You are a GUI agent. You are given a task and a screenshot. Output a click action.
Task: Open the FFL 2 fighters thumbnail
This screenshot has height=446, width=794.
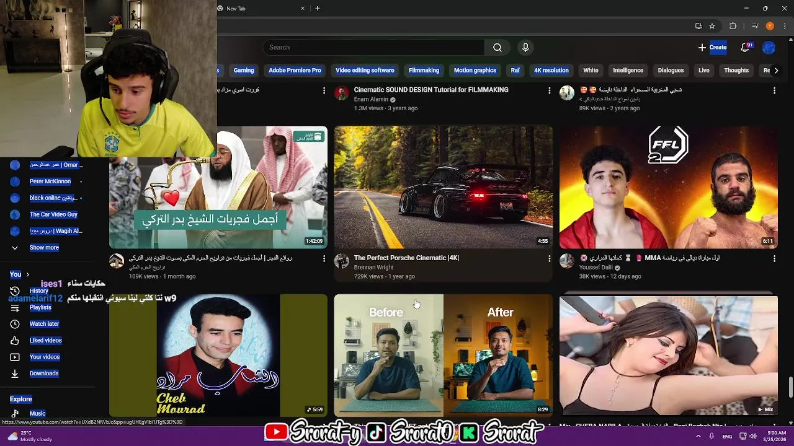[x=668, y=187]
